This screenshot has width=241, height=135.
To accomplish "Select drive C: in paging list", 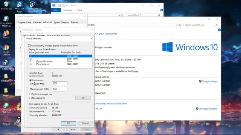I will 61,56.
